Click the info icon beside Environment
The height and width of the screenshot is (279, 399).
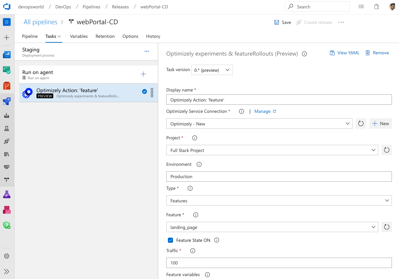199,165
